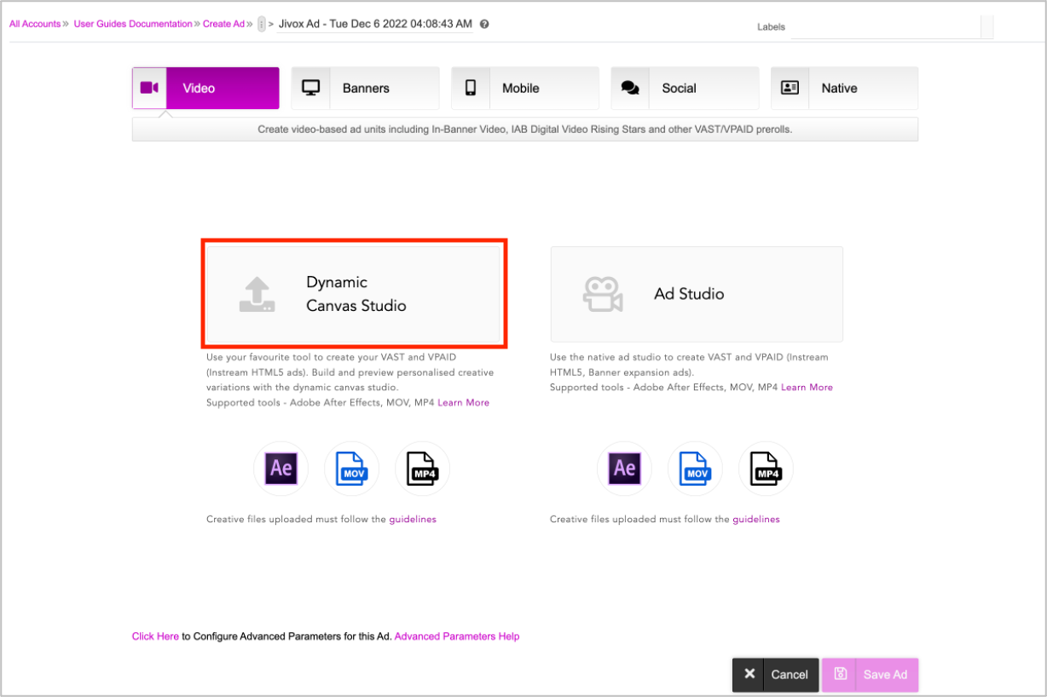
Task: Click the chat bubbles icon on Social tab
Action: pos(630,88)
